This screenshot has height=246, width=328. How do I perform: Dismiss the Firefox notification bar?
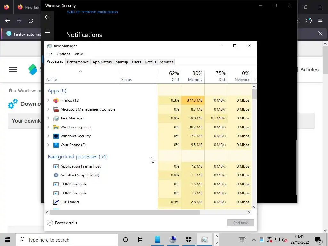point(320,33)
